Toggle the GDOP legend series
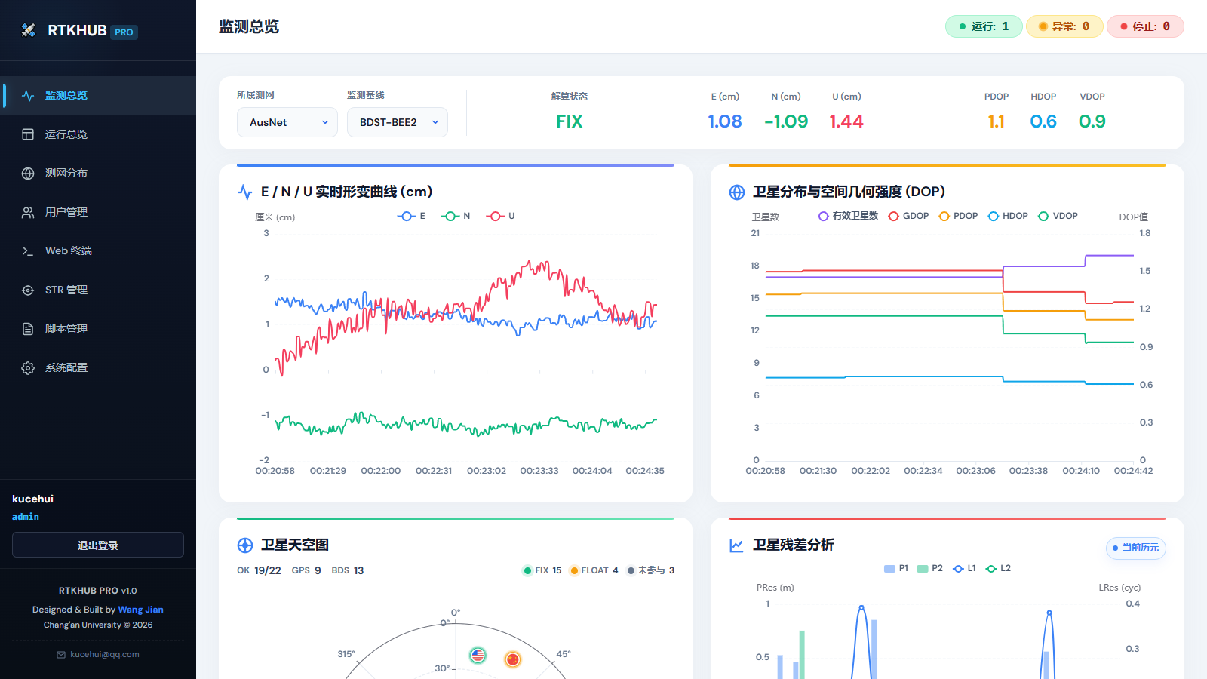Image resolution: width=1207 pixels, height=679 pixels. click(908, 216)
